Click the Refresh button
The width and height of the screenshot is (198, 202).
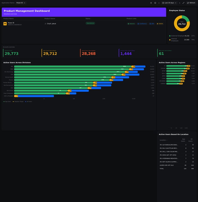coord(191,3)
